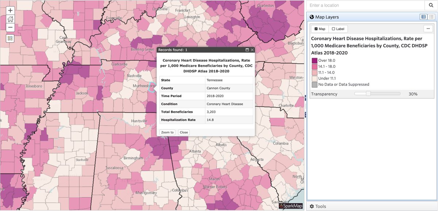This screenshot has width=438, height=211.
Task: Click the 'Over 18.0' legend color swatch
Action: coord(314,61)
